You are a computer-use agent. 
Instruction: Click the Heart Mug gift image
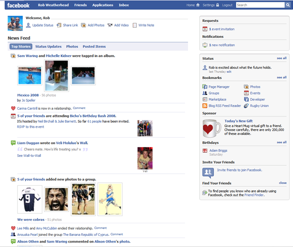(212, 129)
